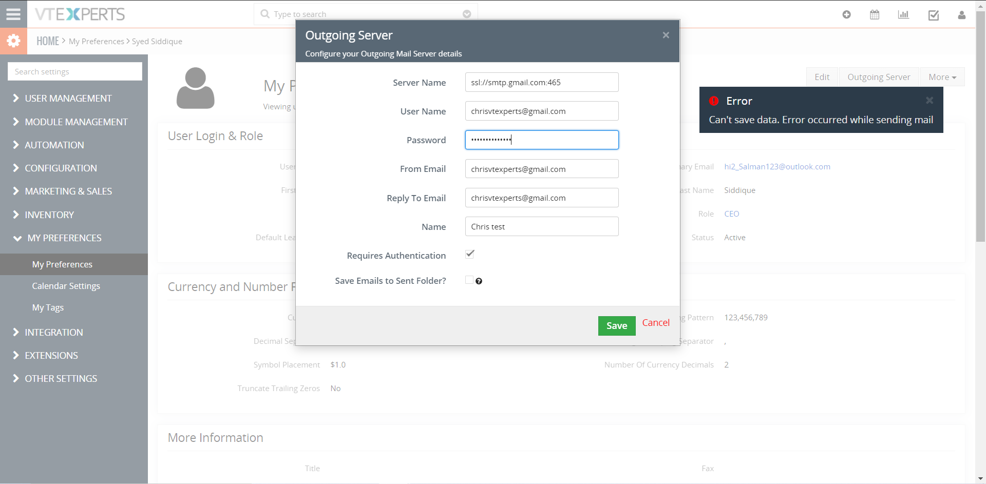Open hi2_Salman123@outlook.com email link
Screen dimensions: 986x484
click(x=777, y=166)
